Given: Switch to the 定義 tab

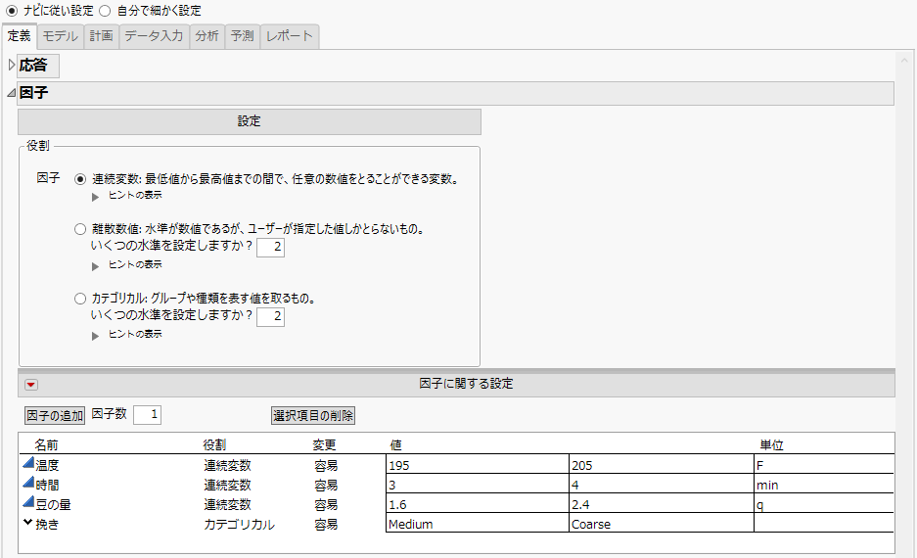Looking at the screenshot, I should (20, 36).
